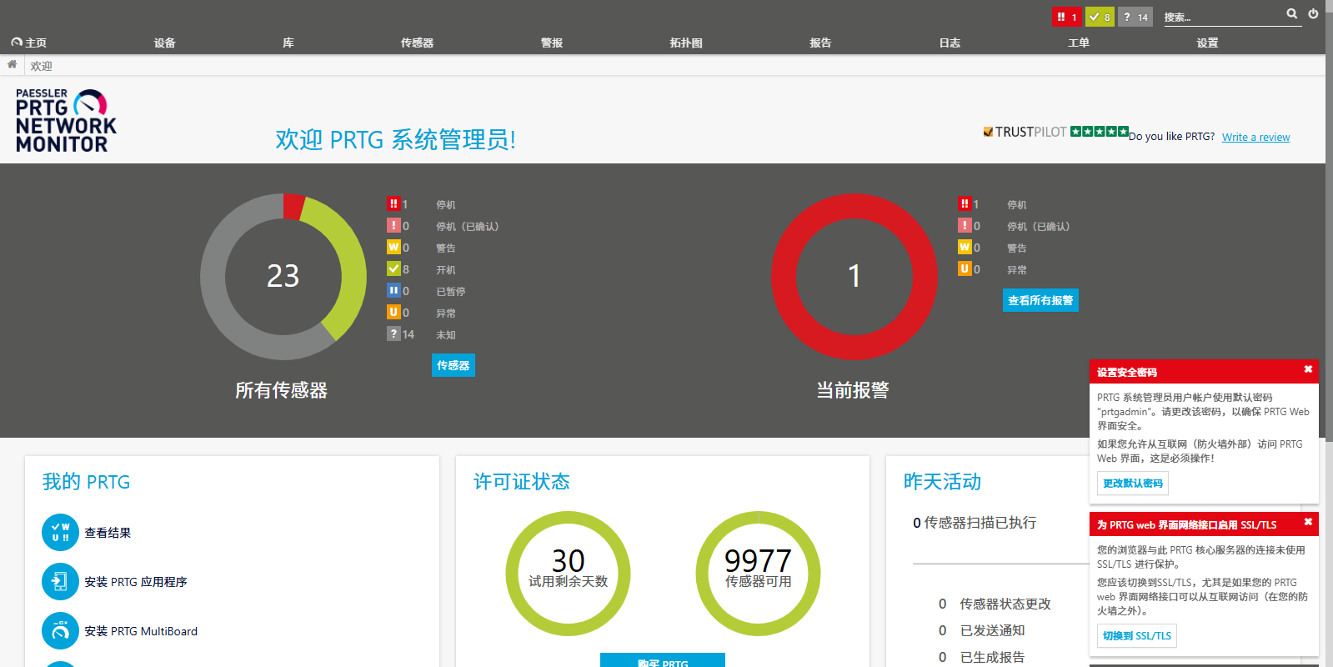Open the 传感器 menu in navigation bar

coord(417,43)
